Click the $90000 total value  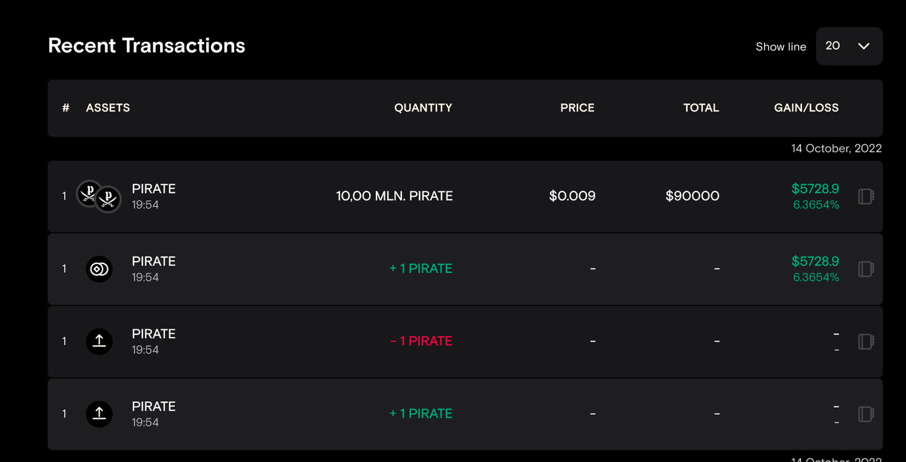692,196
